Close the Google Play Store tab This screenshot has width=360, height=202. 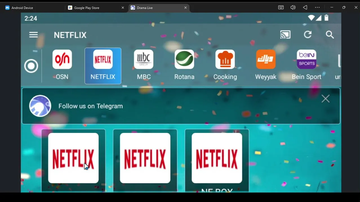point(123,8)
